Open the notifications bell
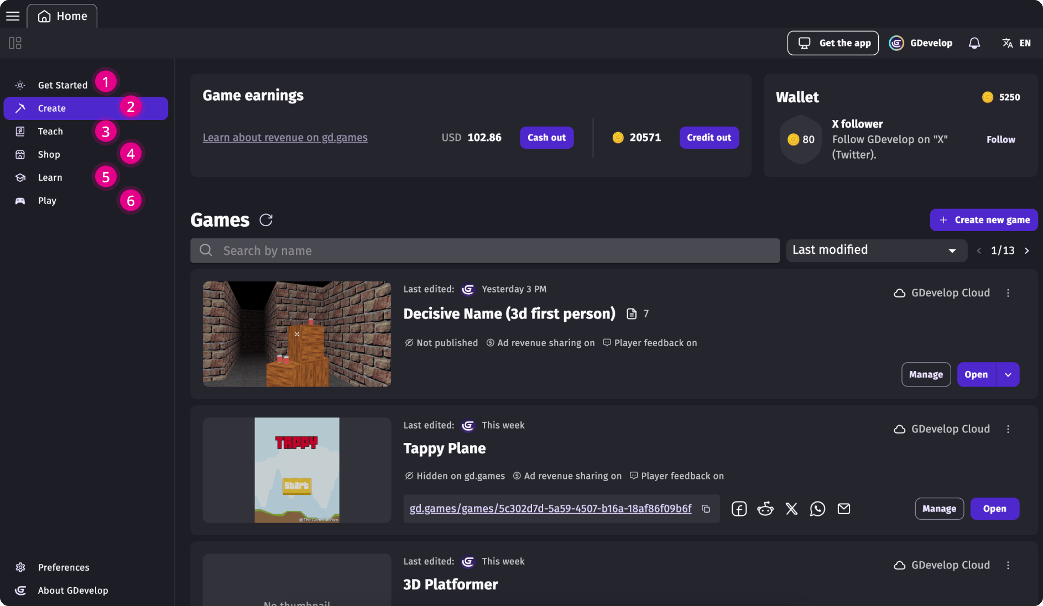 [974, 43]
